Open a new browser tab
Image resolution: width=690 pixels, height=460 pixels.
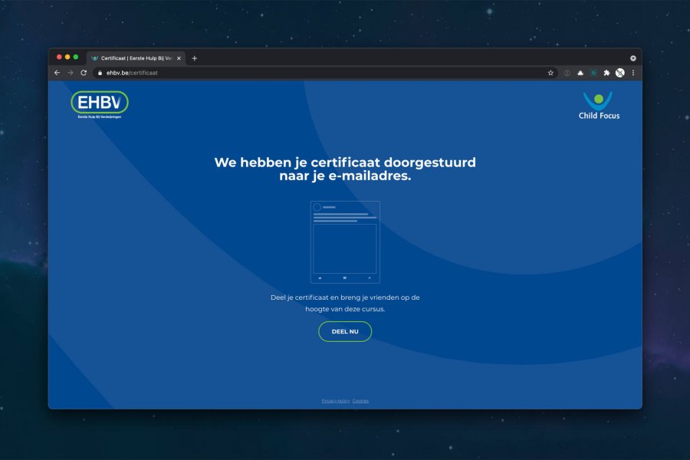195,58
